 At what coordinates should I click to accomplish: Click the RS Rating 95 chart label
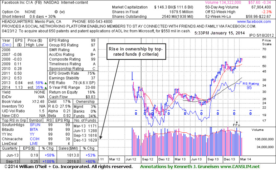coord(251,85)
